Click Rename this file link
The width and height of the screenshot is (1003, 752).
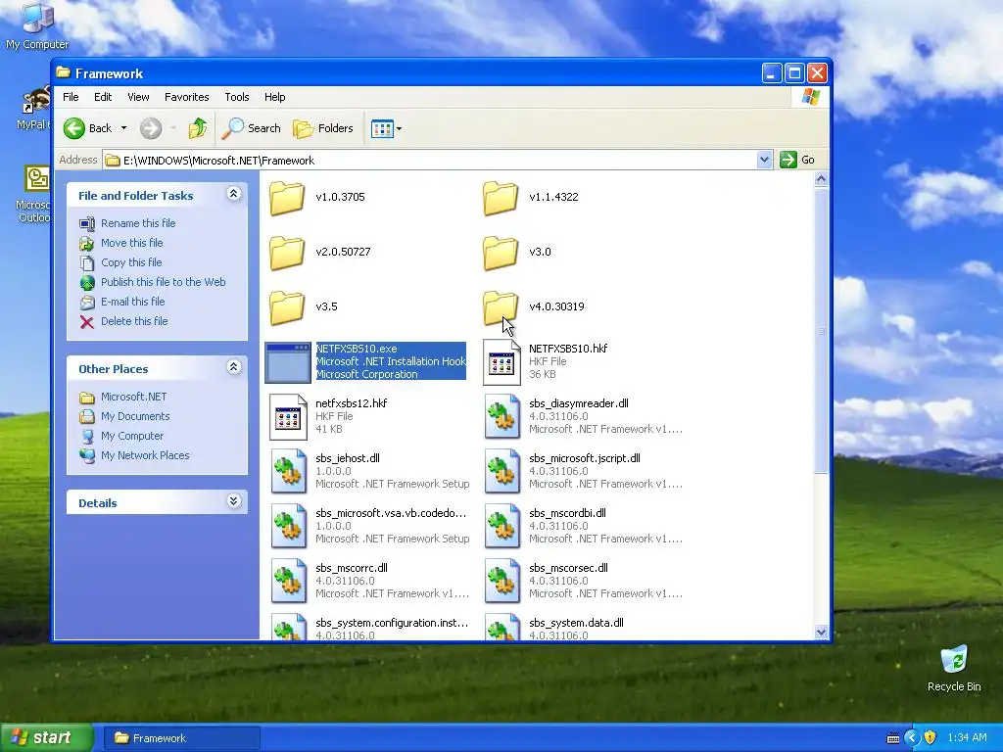coord(138,223)
